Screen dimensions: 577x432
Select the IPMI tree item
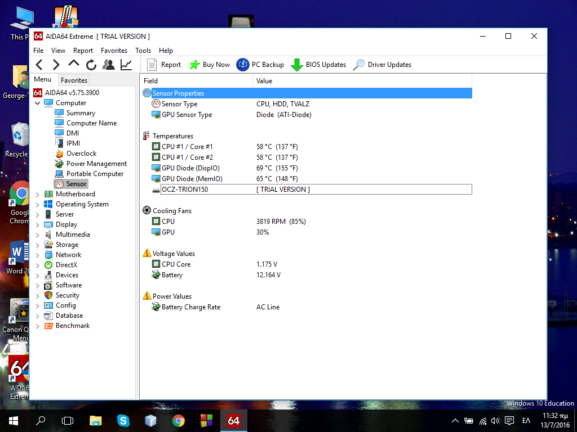pos(68,143)
